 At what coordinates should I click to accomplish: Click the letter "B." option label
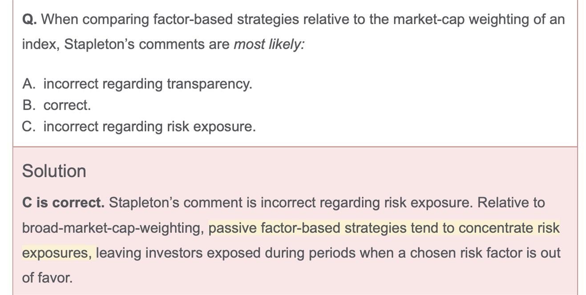click(x=28, y=105)
